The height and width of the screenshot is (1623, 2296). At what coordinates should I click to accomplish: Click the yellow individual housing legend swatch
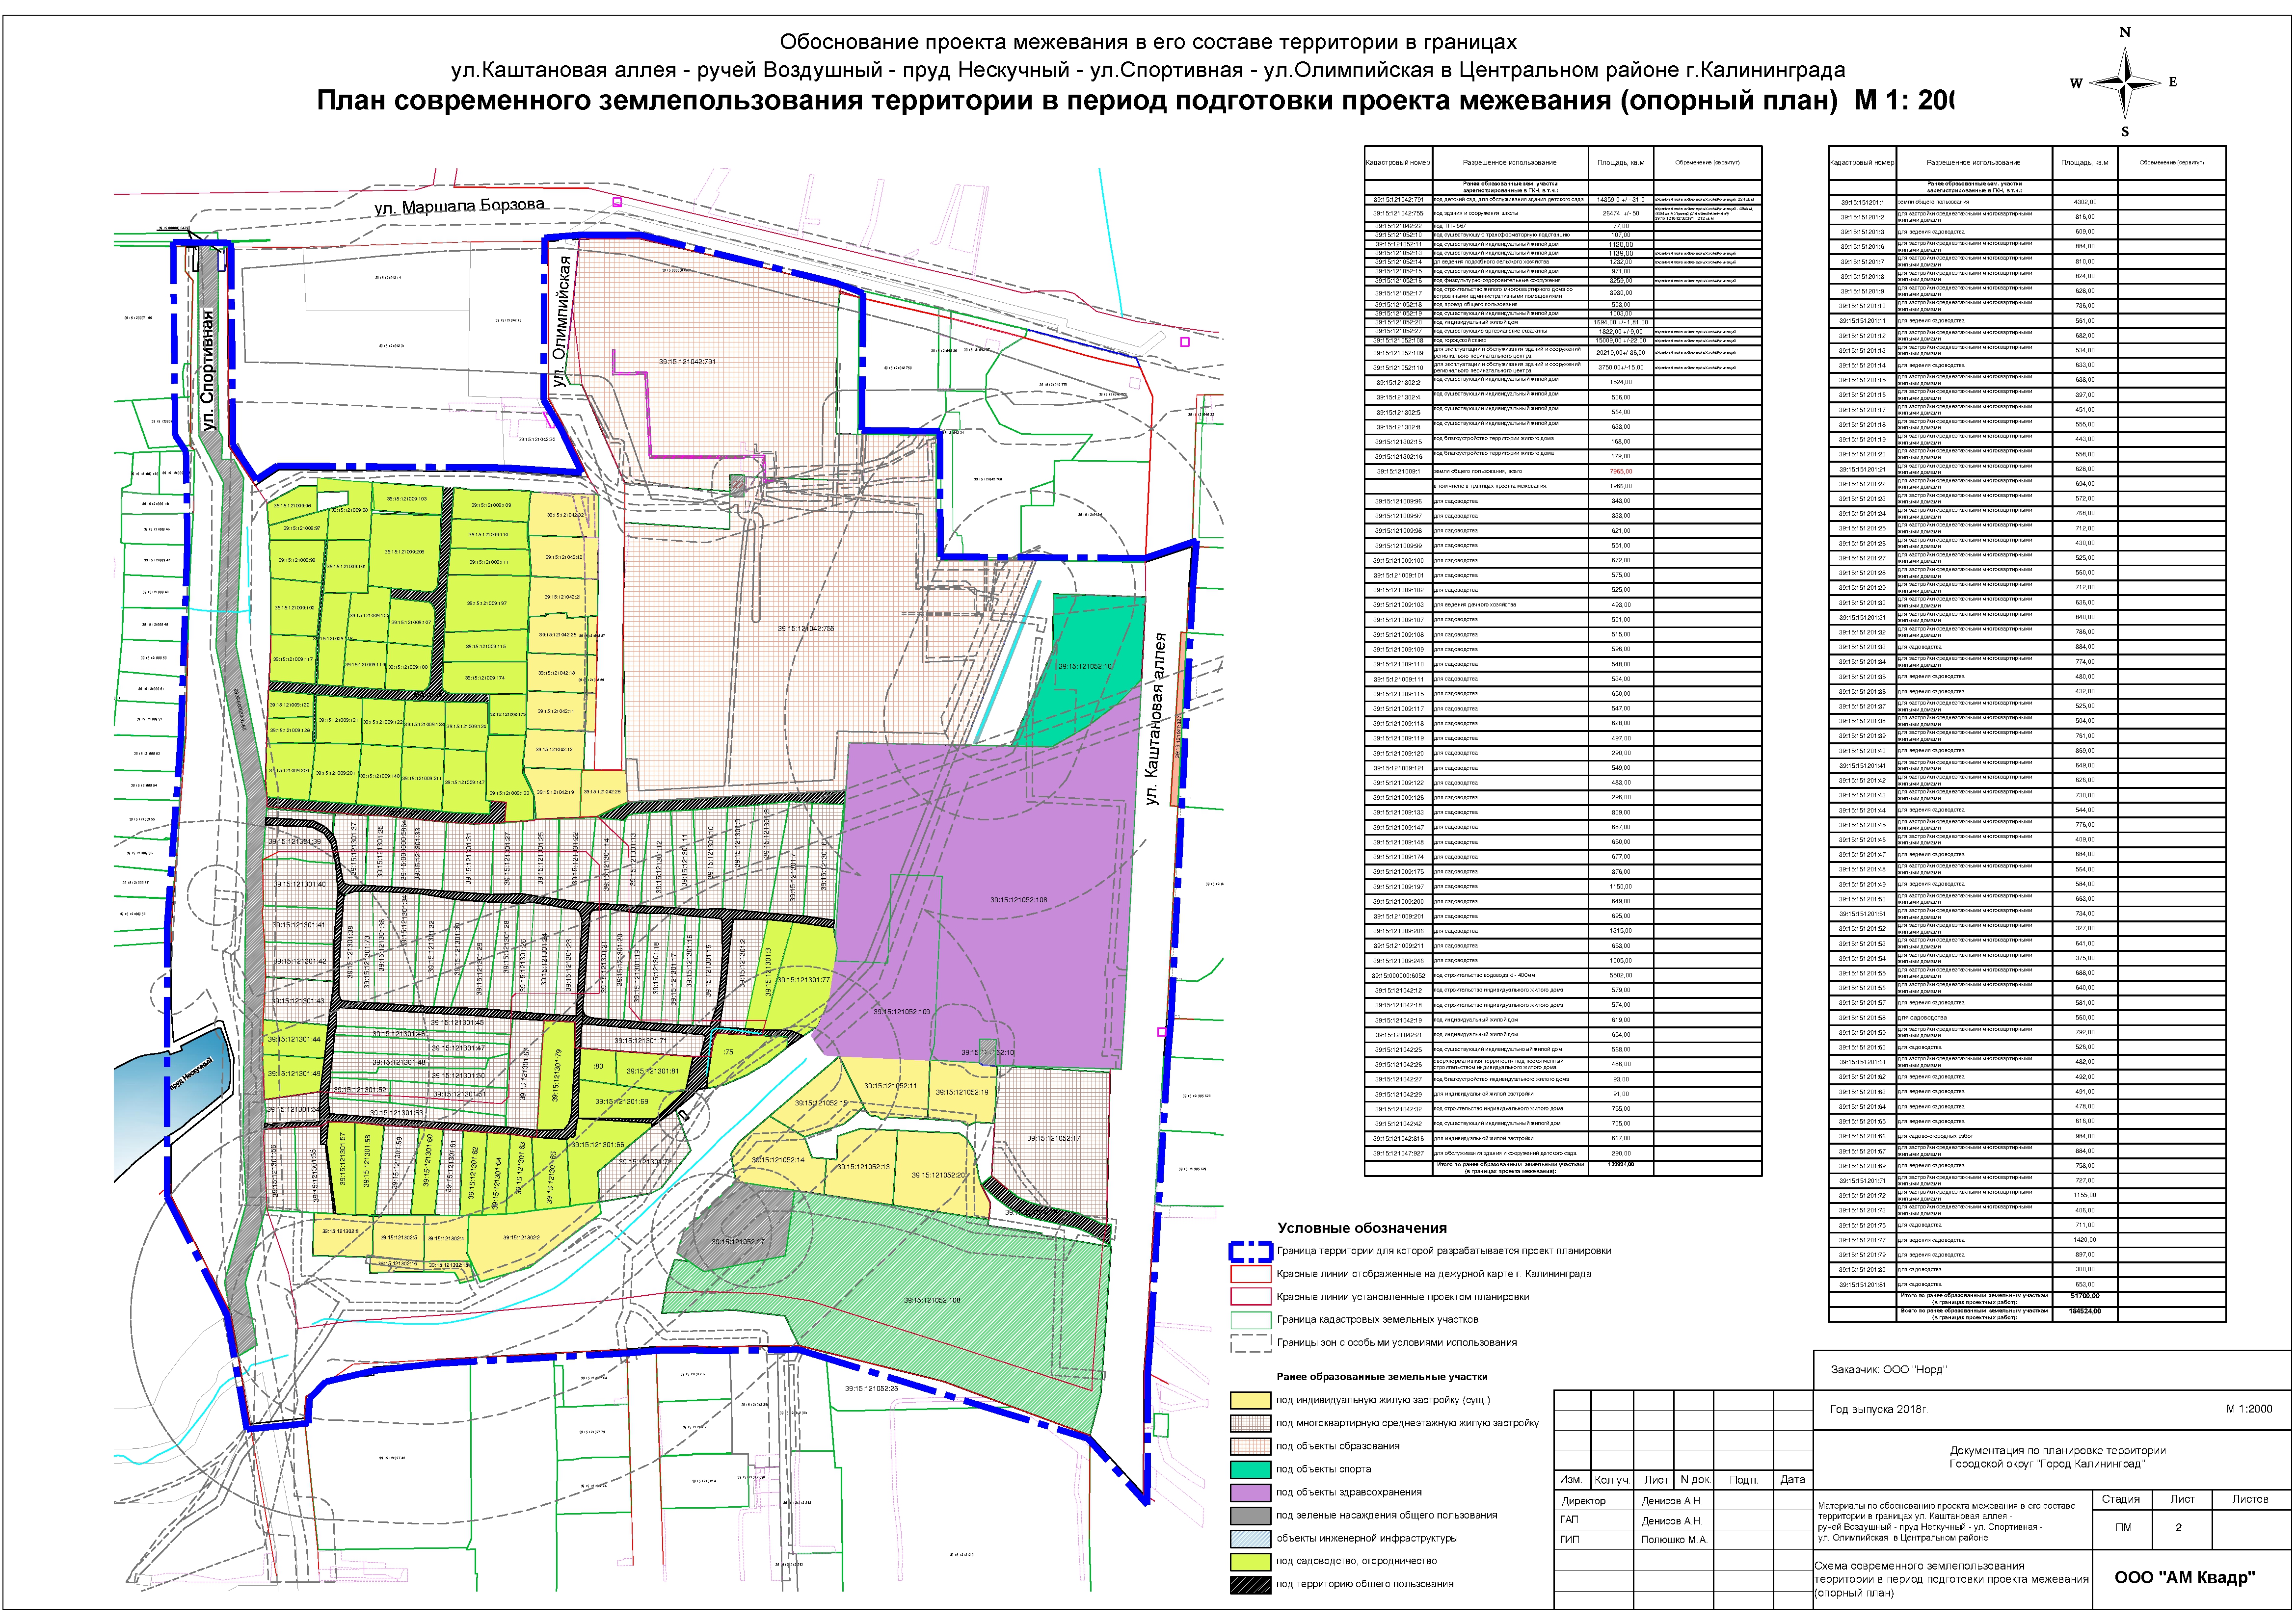pos(1250,1400)
